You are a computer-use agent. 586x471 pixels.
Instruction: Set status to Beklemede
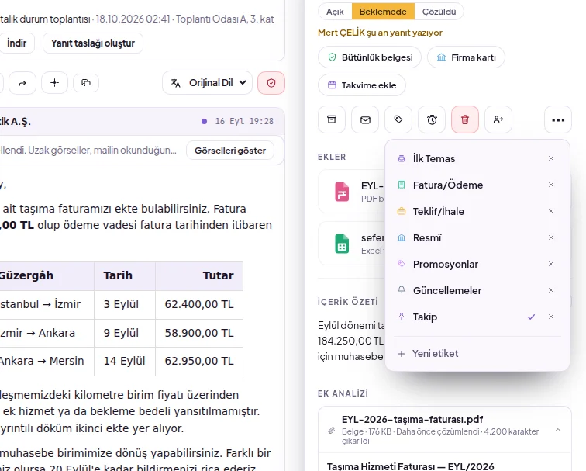point(383,12)
